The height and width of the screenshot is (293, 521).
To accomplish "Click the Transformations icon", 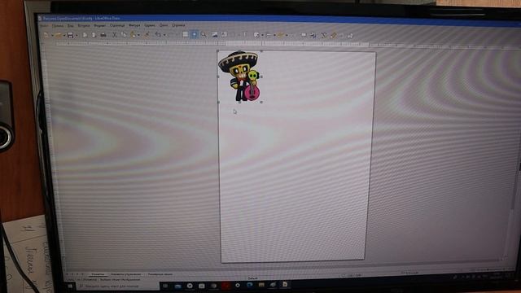I will pyautogui.click(x=256, y=35).
